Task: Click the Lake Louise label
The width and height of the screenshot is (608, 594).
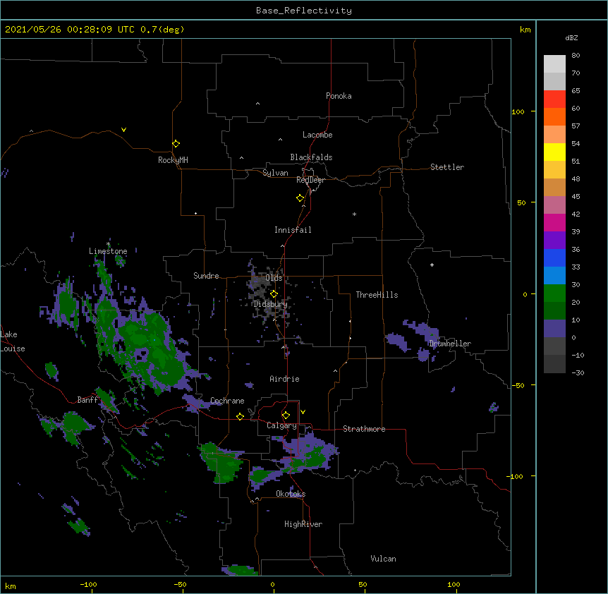Action: pyautogui.click(x=13, y=341)
